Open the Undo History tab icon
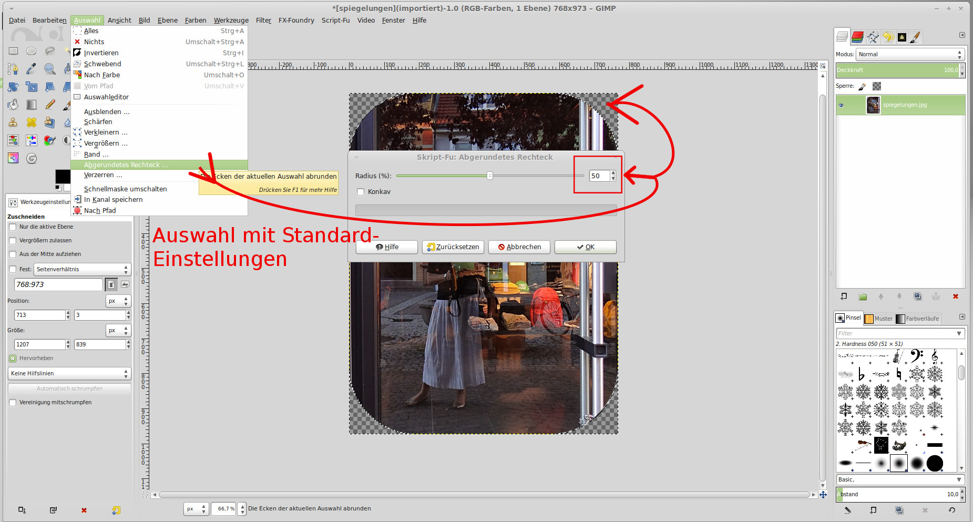Screen dimensions: 973x522 (x=888, y=37)
